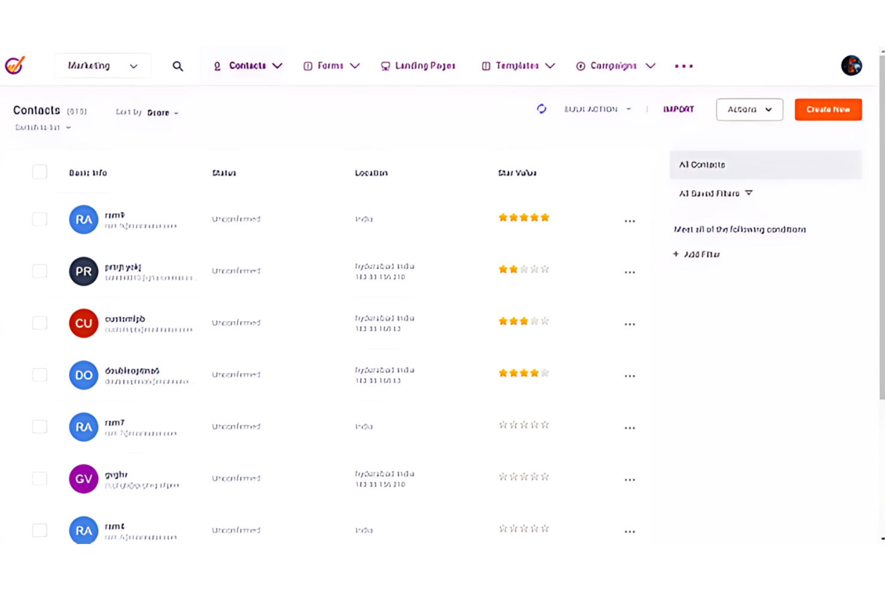Click the Basic Info column header
Image resolution: width=885 pixels, height=590 pixels.
(x=88, y=173)
